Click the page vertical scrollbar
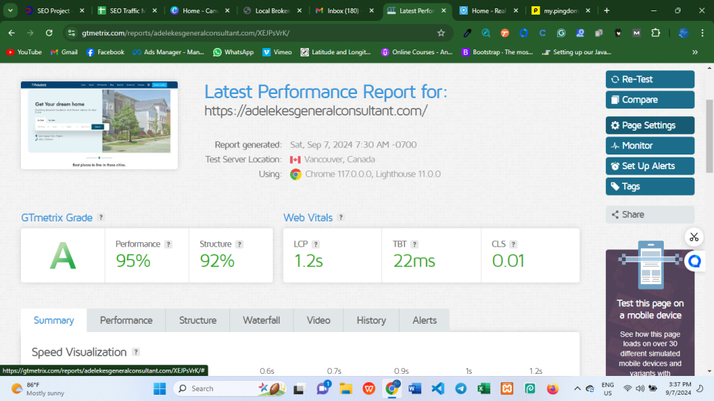Viewport: 714px width, 401px height. [709, 136]
